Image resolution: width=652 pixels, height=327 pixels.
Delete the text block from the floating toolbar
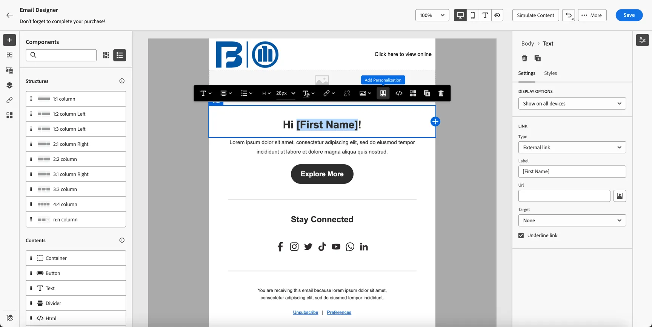click(x=441, y=93)
